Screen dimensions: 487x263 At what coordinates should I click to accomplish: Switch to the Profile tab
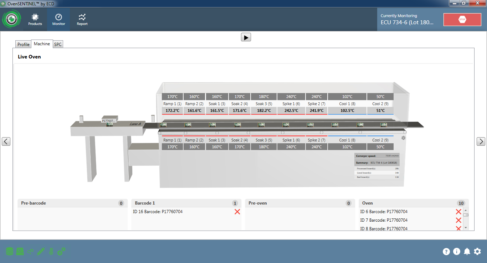24,45
